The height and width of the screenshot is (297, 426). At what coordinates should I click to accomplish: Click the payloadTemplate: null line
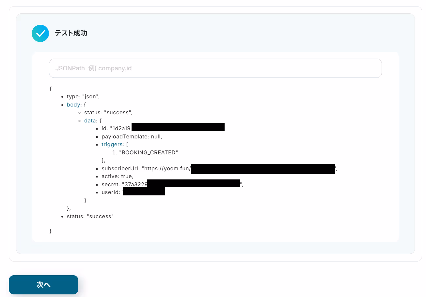[132, 136]
